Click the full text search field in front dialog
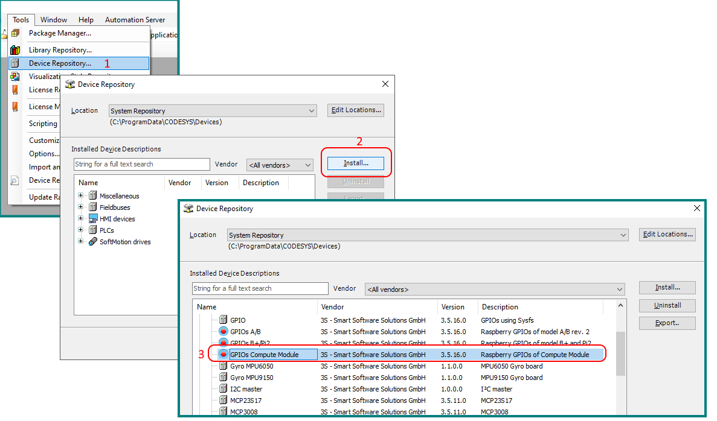This screenshot has height=421, width=717. click(x=260, y=289)
